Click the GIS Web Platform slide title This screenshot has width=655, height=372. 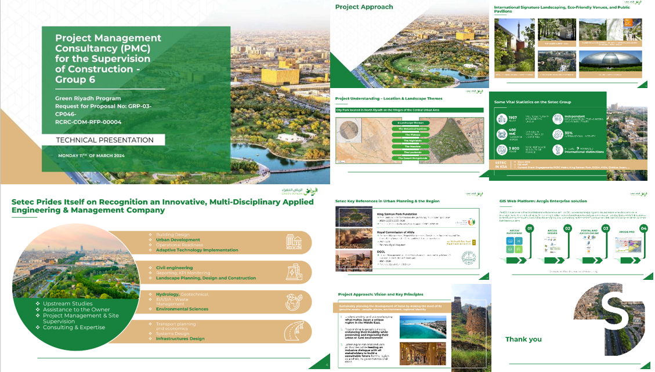(x=543, y=201)
